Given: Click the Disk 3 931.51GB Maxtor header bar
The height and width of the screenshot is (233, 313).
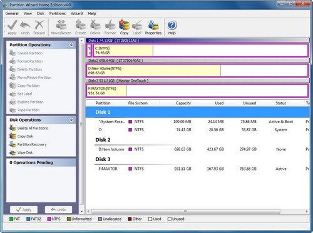Looking at the screenshot, I should [197, 81].
